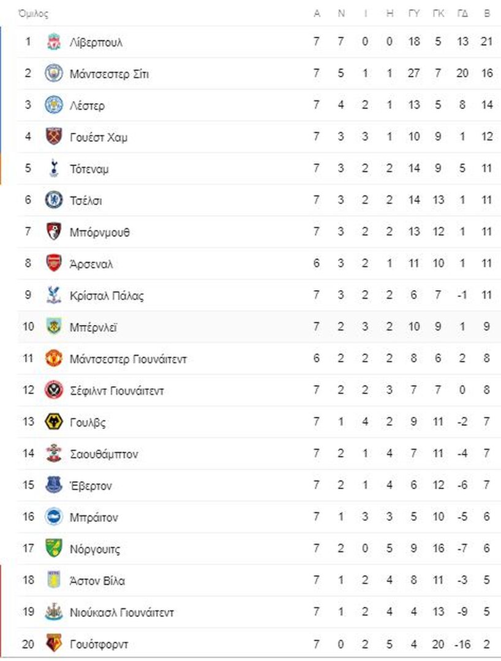Open Σέφιλντ Γιουνάιτεντ team link
Screen dimensions: 501x661
coord(117,390)
